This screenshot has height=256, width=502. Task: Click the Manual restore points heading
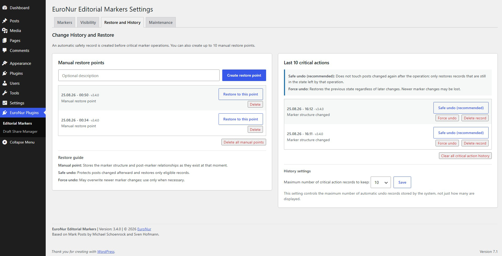[81, 63]
